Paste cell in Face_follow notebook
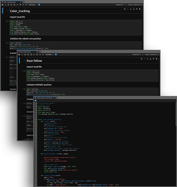 pyautogui.click(x=31, y=55)
